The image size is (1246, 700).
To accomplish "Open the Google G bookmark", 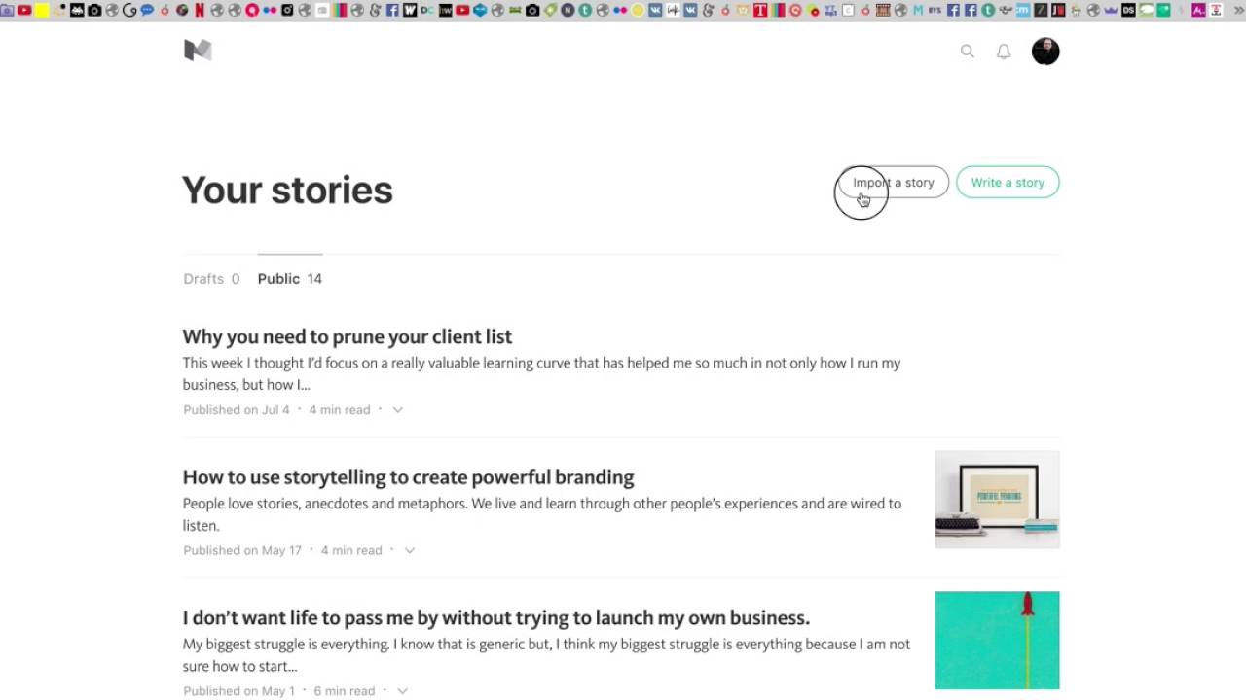I will [129, 11].
